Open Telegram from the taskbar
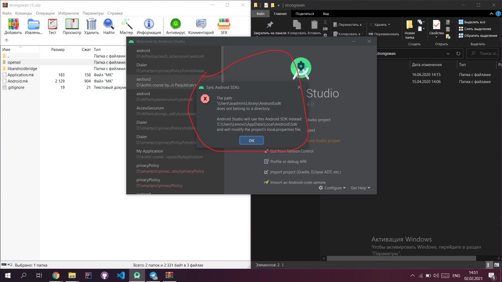 153,275
